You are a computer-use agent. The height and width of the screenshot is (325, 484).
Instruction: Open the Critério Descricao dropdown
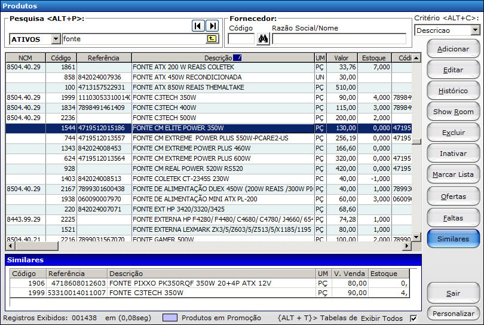click(x=476, y=30)
